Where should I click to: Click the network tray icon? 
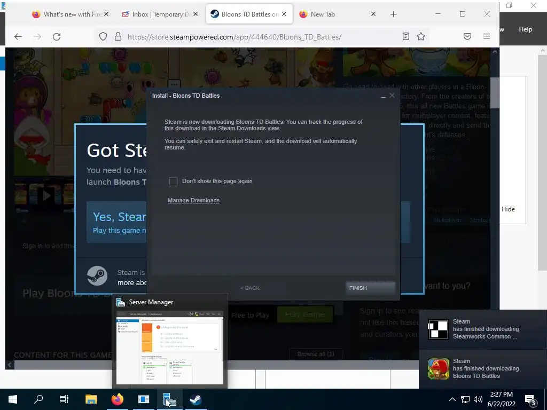click(465, 399)
